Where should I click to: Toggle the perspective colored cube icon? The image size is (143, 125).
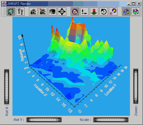point(126,12)
